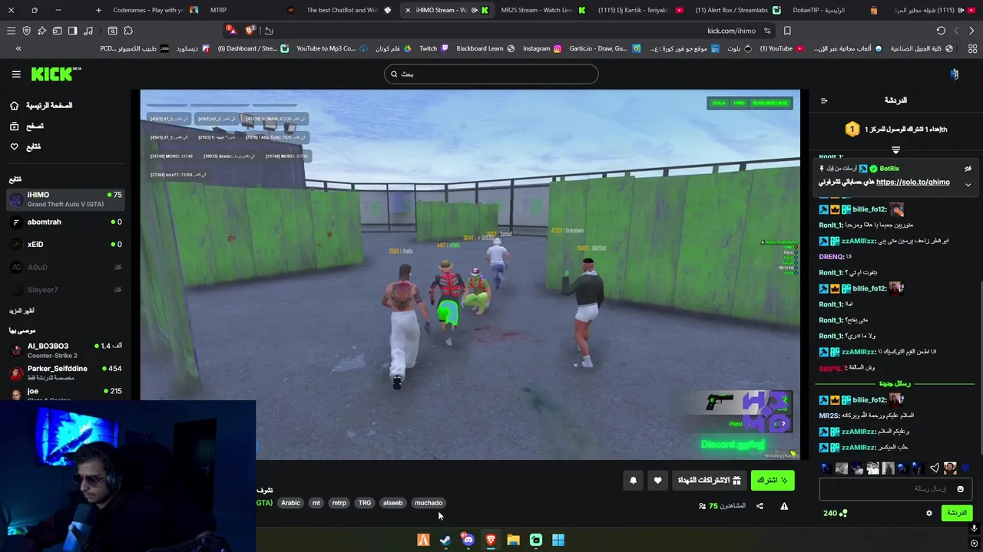This screenshot has width=983, height=552.
Task: Open Parker_Seifddine recommended channel
Action: tap(65, 373)
